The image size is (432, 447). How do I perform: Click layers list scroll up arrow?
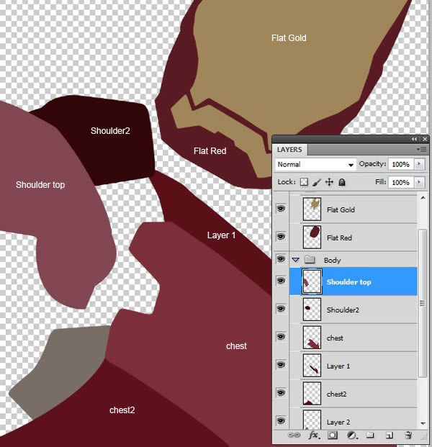[423, 197]
